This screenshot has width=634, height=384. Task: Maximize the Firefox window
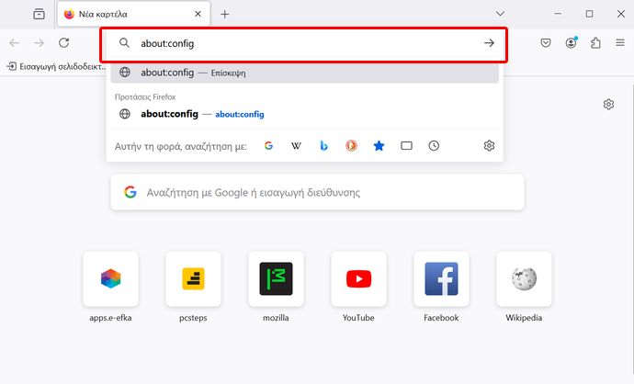pyautogui.click(x=590, y=14)
